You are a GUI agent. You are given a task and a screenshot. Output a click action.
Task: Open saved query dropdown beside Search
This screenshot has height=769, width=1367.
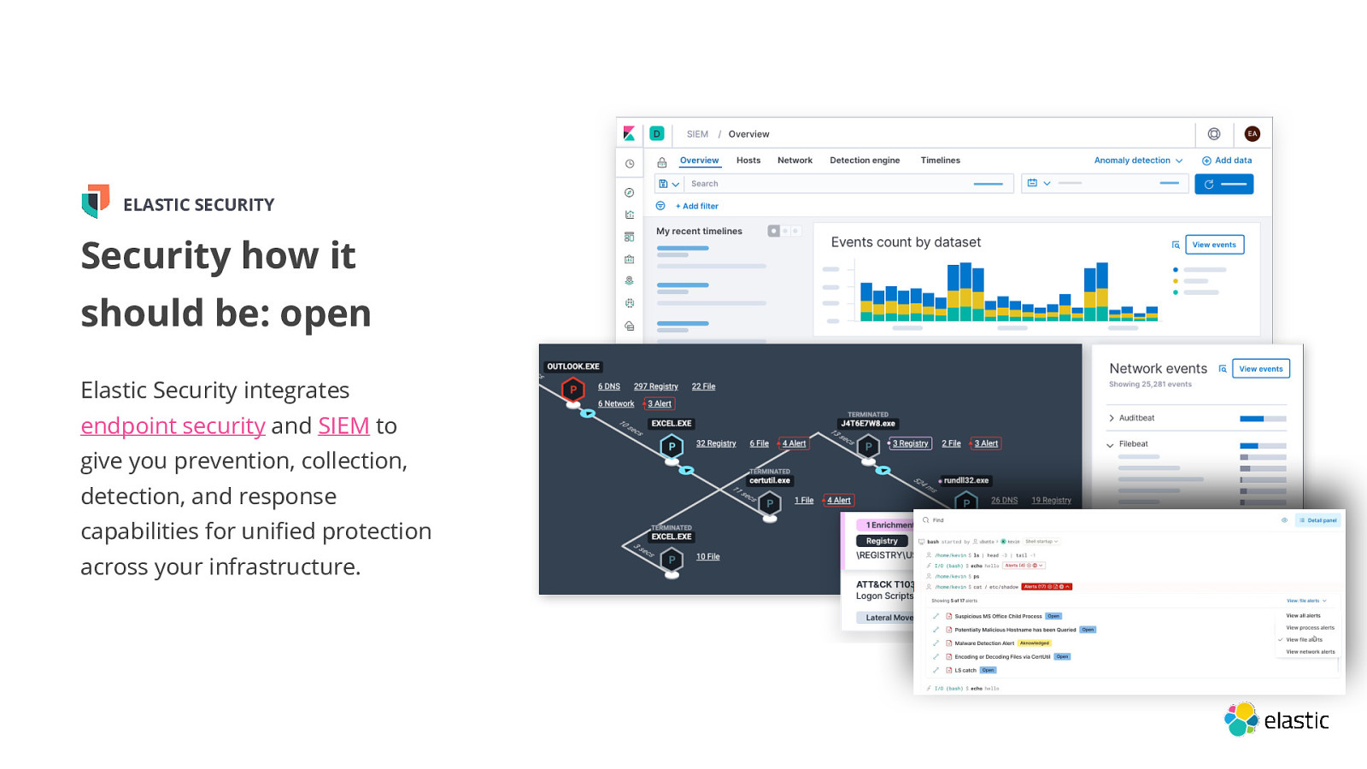coord(669,184)
